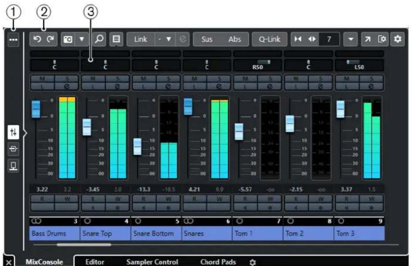Click the horizontal channel scrollbar thumb
The height and width of the screenshot is (266, 411).
coord(84,245)
